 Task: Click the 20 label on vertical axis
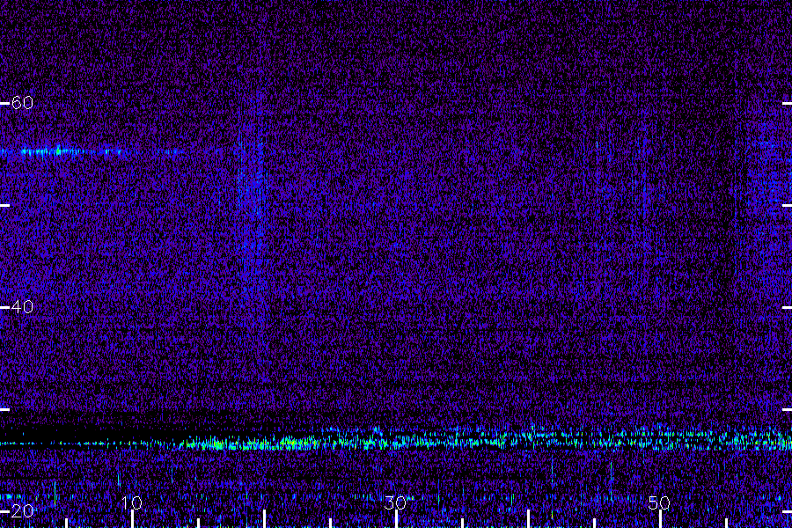22,511
